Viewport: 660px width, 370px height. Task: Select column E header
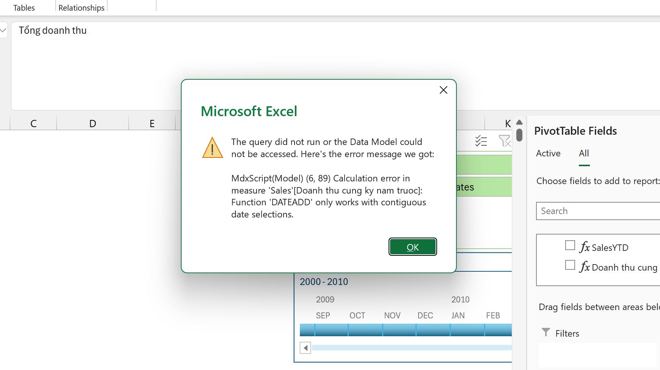tap(152, 123)
